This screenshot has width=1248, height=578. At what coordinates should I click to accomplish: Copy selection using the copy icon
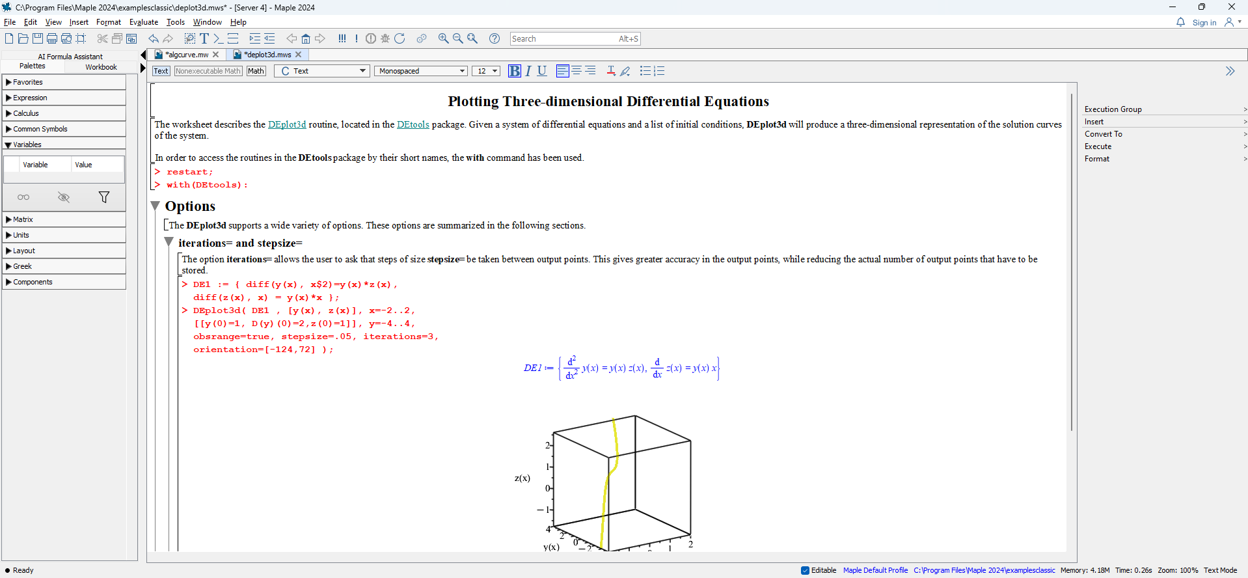(x=117, y=38)
